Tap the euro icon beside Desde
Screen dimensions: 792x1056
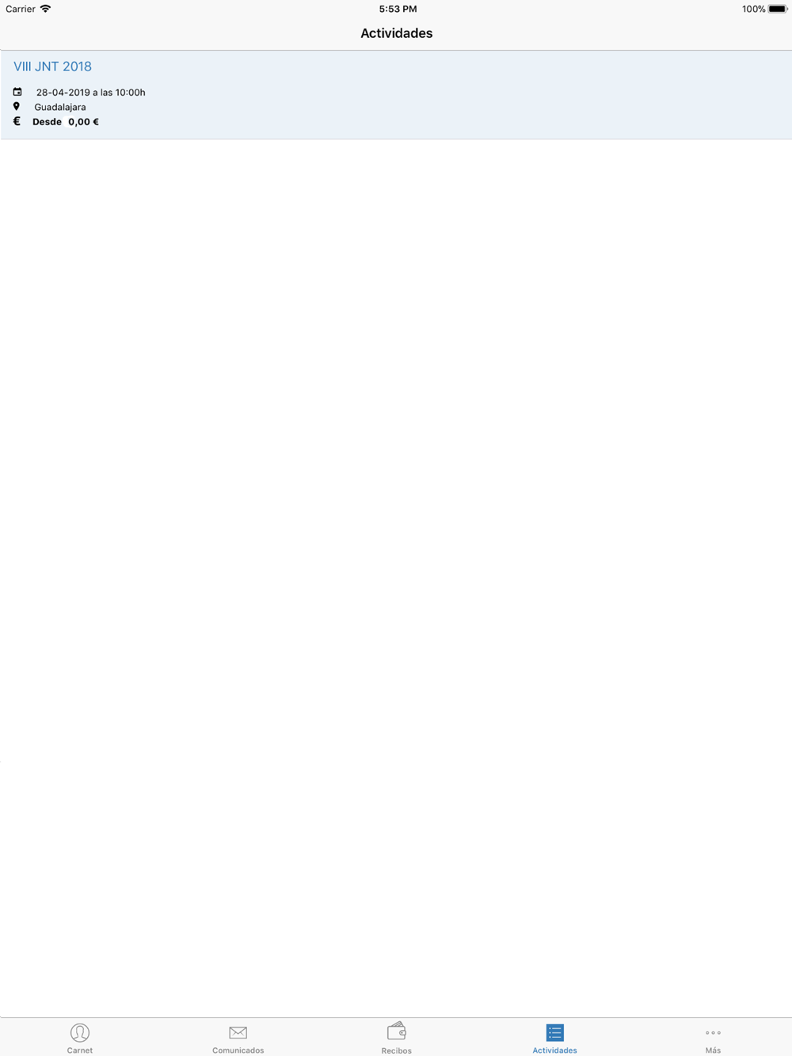17,121
